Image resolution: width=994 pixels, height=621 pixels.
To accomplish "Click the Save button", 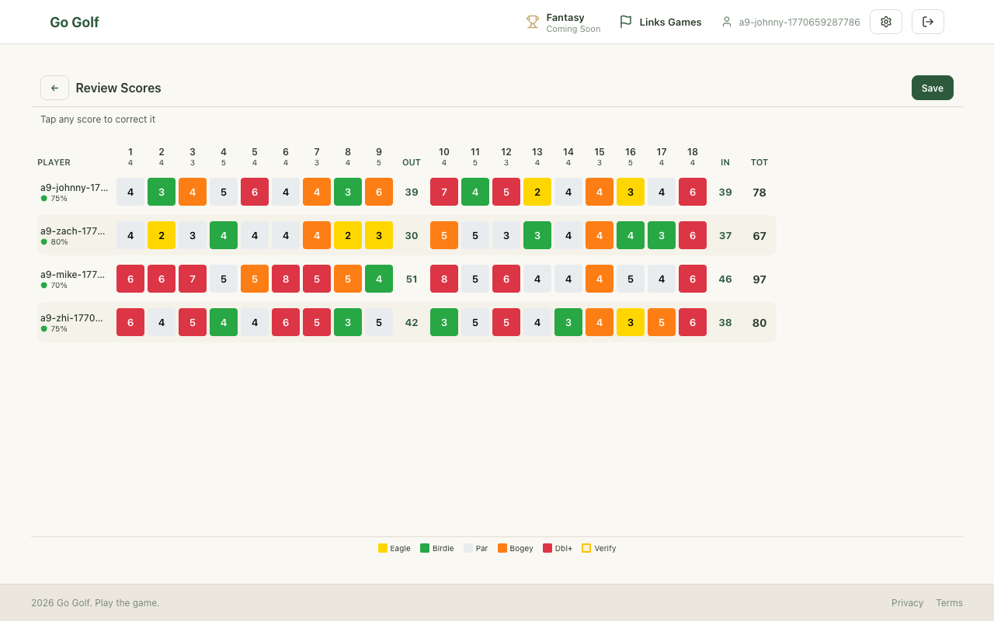I will click(x=932, y=88).
